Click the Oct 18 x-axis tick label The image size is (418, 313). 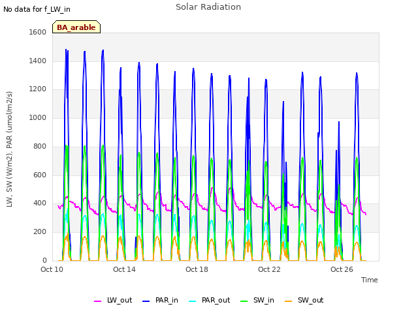click(x=197, y=269)
